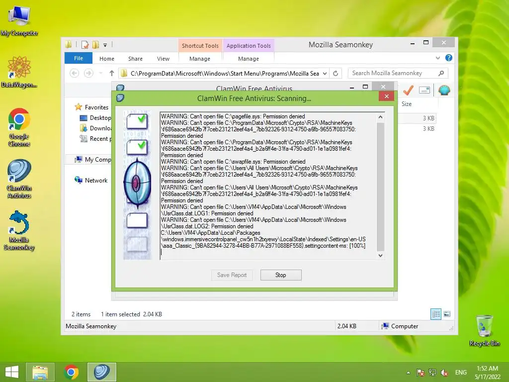Click ClamWin toolbar card icon
This screenshot has height=382, width=509.
click(x=424, y=91)
